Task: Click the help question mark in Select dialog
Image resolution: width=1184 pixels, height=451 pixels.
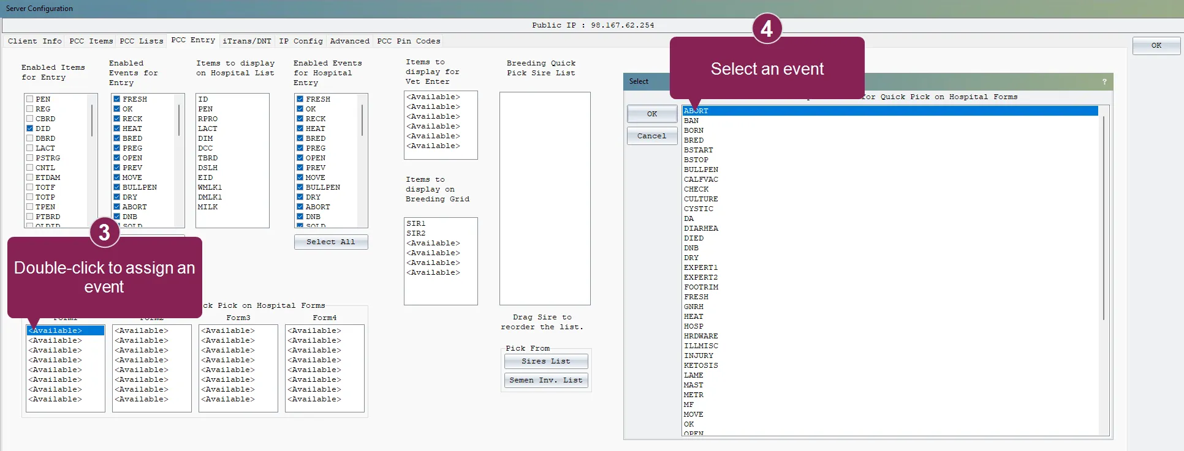Action: coord(1104,81)
